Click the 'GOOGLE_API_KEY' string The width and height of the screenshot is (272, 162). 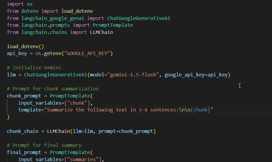click(x=89, y=54)
